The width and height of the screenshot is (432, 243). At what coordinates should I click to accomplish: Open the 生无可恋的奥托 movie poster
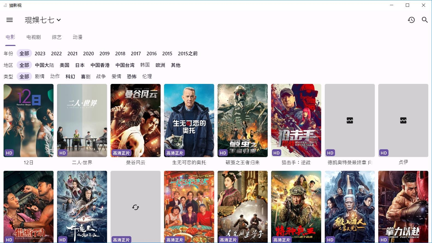click(x=189, y=120)
